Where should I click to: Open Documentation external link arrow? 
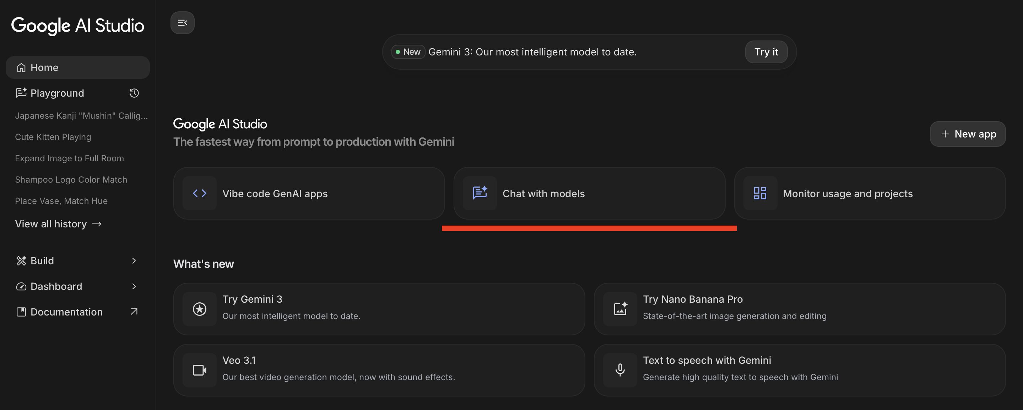click(x=134, y=312)
